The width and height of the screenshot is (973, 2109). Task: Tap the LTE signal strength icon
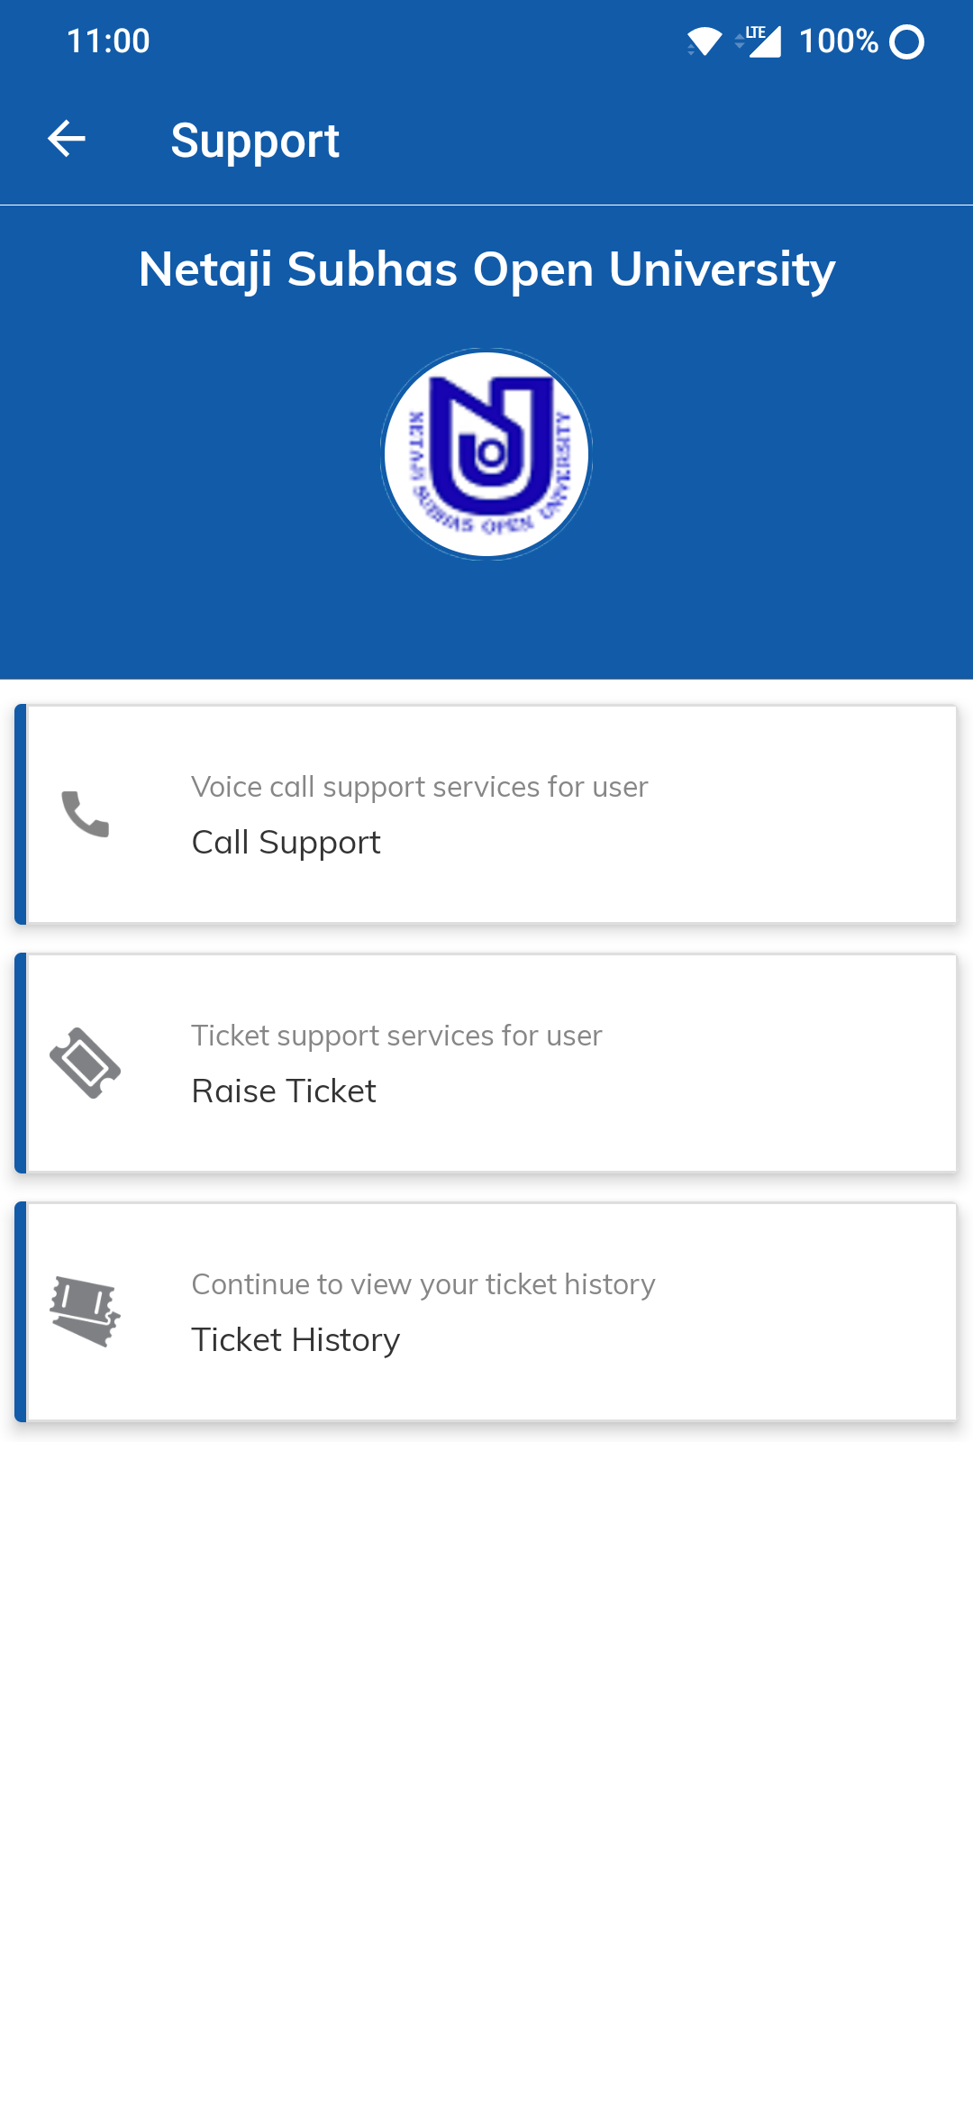[x=761, y=41]
